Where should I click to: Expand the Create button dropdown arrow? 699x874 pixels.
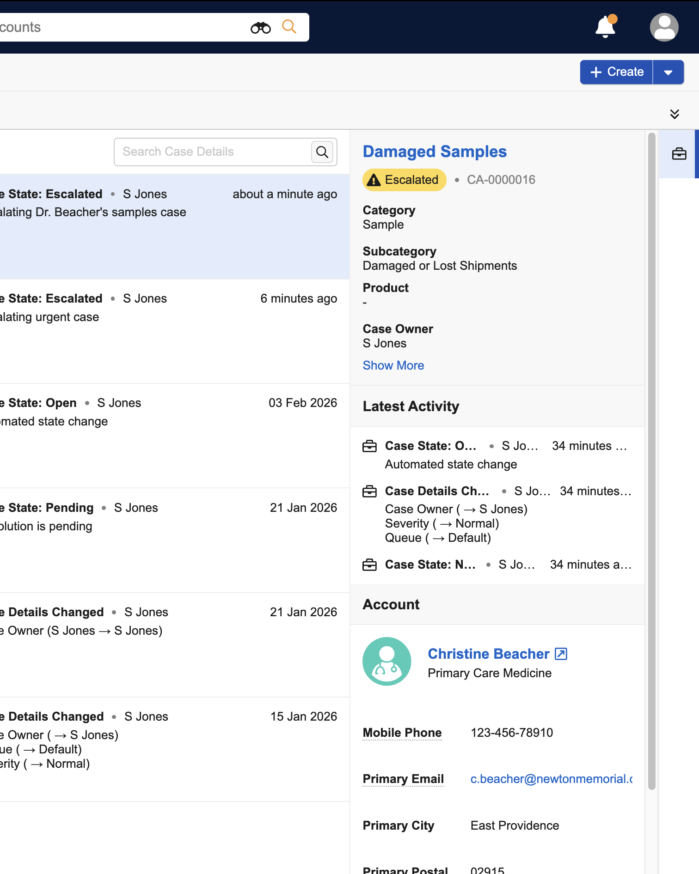point(668,72)
